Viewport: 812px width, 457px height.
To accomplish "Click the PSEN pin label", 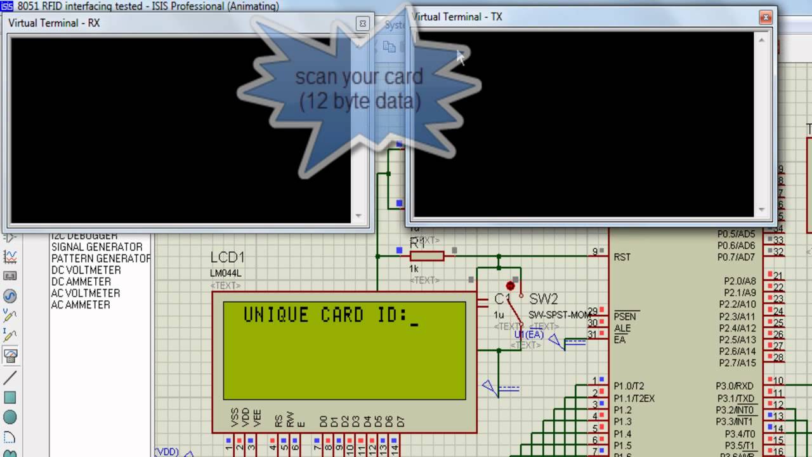I will coord(625,317).
